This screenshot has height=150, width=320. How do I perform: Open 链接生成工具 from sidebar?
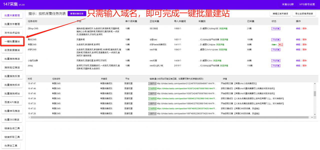(x=12, y=128)
